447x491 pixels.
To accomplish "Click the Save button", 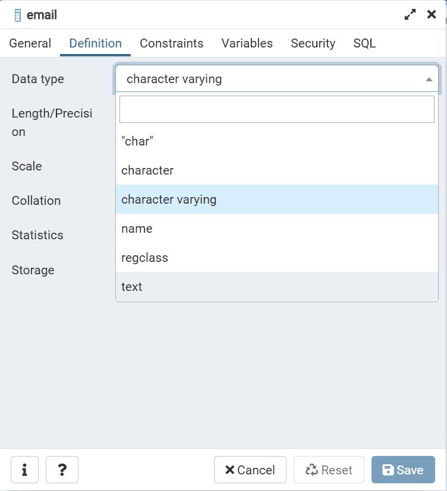I will click(x=403, y=470).
